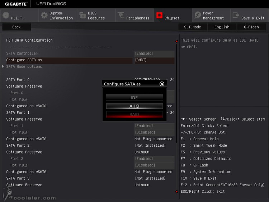Select the Configure SATA as row label
The width and height of the screenshot is (269, 202).
tap(24, 60)
